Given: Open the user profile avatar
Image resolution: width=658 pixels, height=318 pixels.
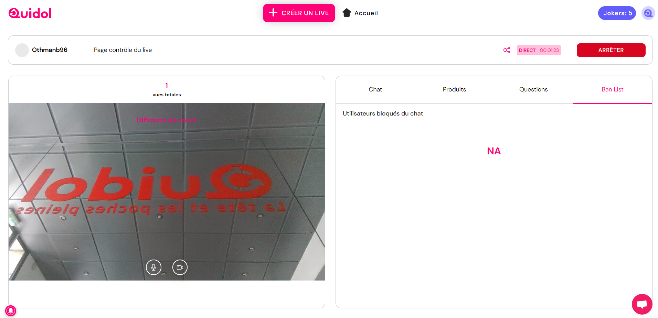Looking at the screenshot, I should [648, 13].
